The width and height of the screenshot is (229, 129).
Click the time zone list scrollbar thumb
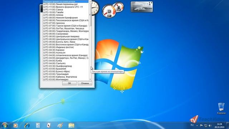(90, 15)
